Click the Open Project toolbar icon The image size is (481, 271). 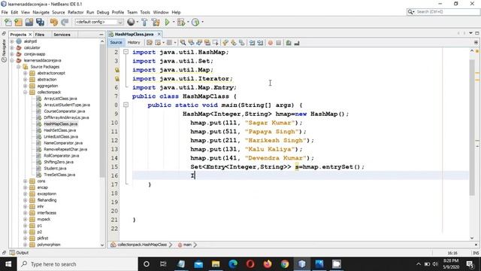[29, 22]
